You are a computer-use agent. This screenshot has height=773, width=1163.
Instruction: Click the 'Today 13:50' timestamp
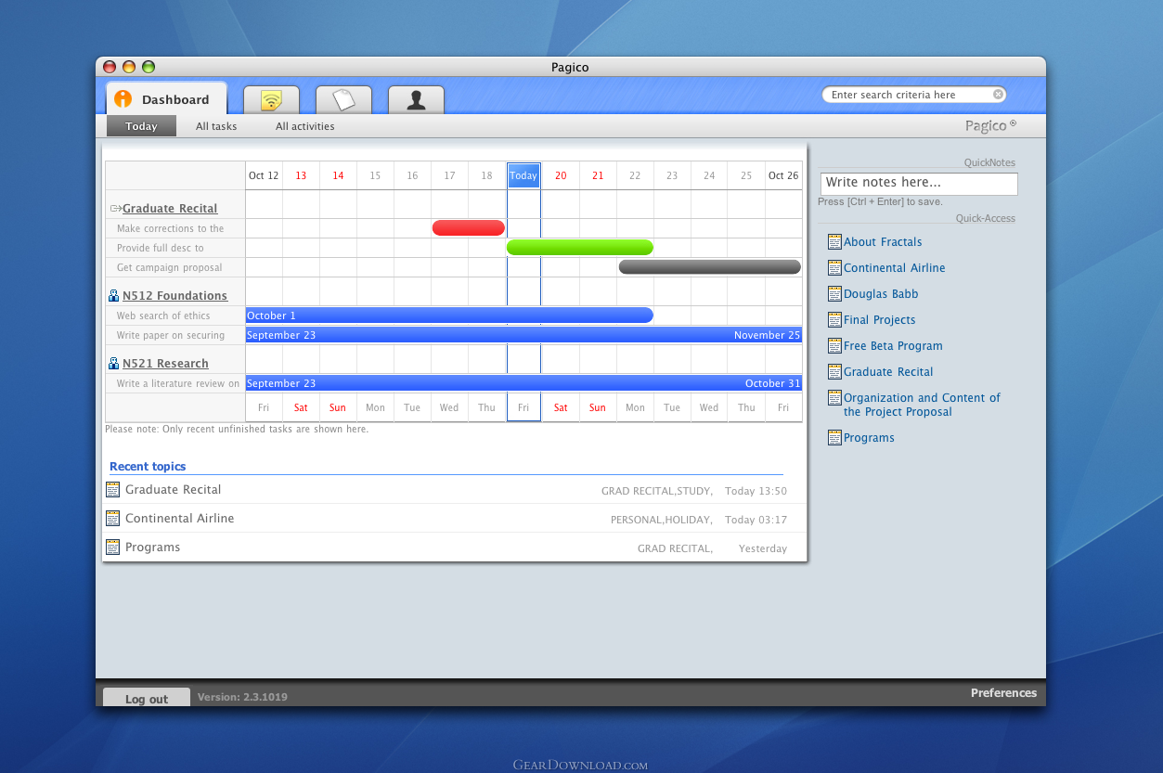click(756, 492)
